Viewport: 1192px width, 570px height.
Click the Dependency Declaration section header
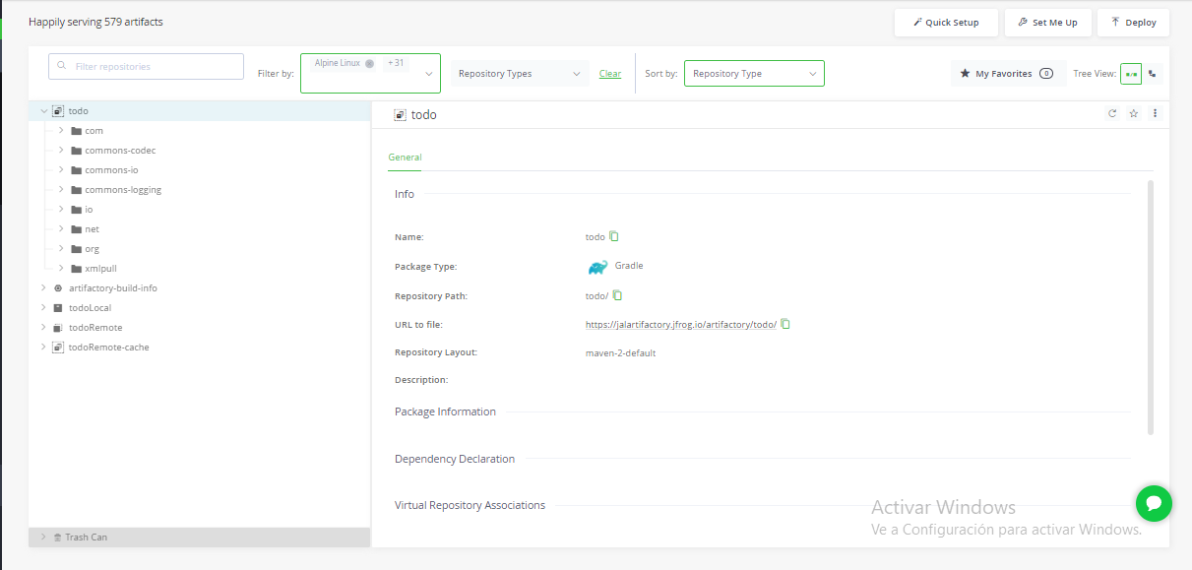tap(455, 459)
